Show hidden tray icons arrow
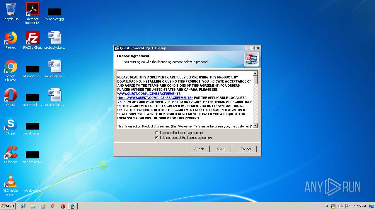Image resolution: width=375 pixels, height=210 pixels. point(327,206)
